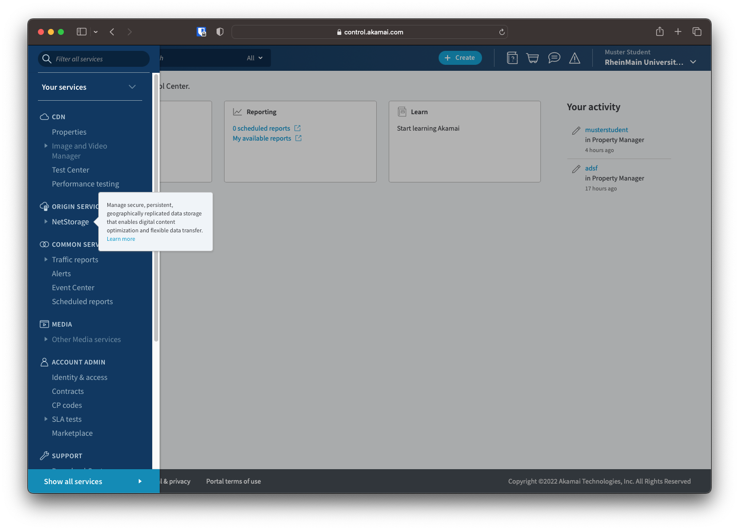Click external link icon next to scheduled reports
Image resolution: width=739 pixels, height=530 pixels.
point(297,128)
